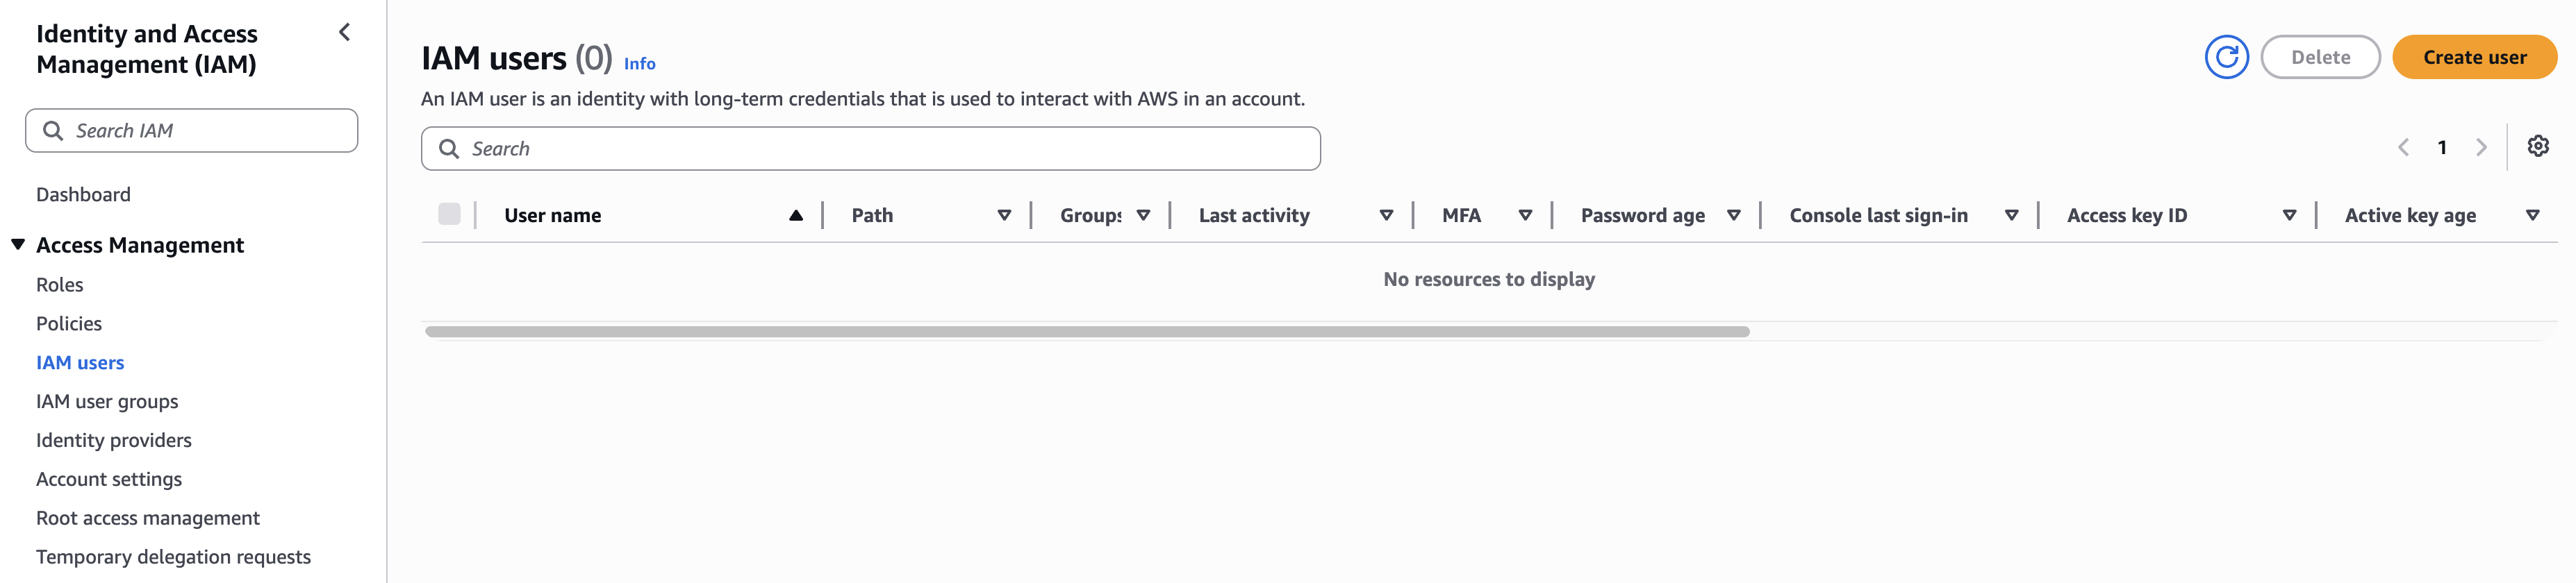Sort table by Active key age arrow
The width and height of the screenshot is (2576, 583).
coord(2532,216)
